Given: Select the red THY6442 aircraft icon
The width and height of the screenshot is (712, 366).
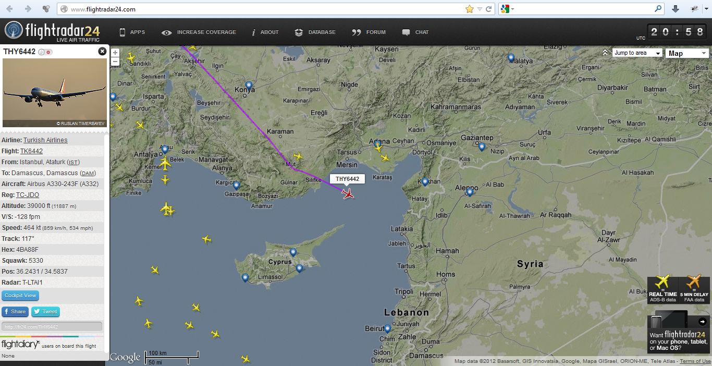Looking at the screenshot, I should (348, 193).
